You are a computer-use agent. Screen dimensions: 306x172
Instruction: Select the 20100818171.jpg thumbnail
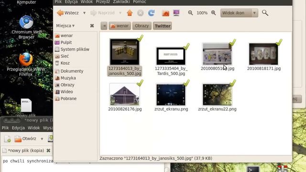(263, 54)
